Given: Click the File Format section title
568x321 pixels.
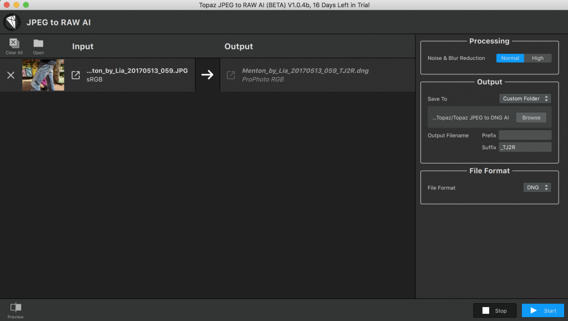Looking at the screenshot, I should click(x=489, y=171).
